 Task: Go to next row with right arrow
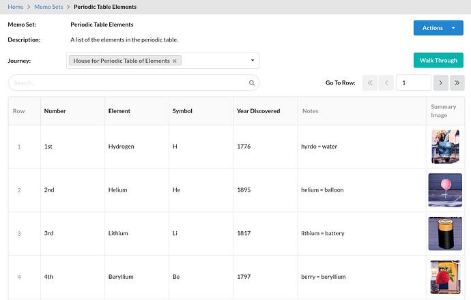click(x=441, y=82)
